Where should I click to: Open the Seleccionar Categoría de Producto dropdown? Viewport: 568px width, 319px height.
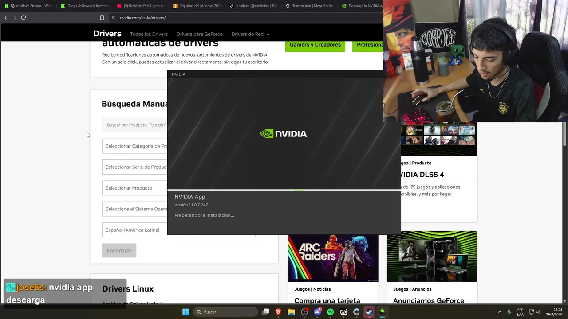135,146
